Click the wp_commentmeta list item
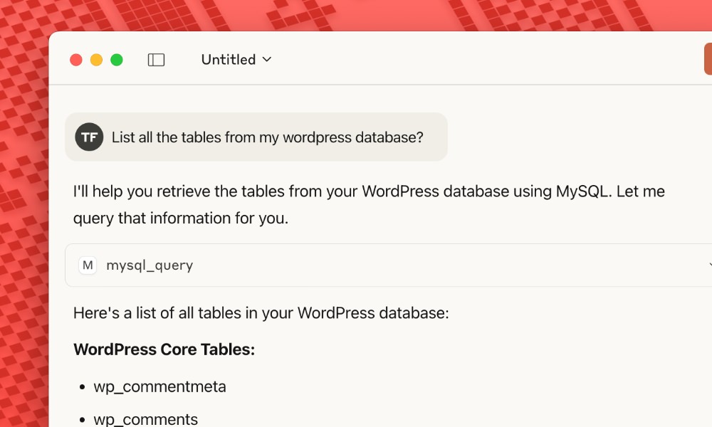712x427 pixels. click(159, 386)
